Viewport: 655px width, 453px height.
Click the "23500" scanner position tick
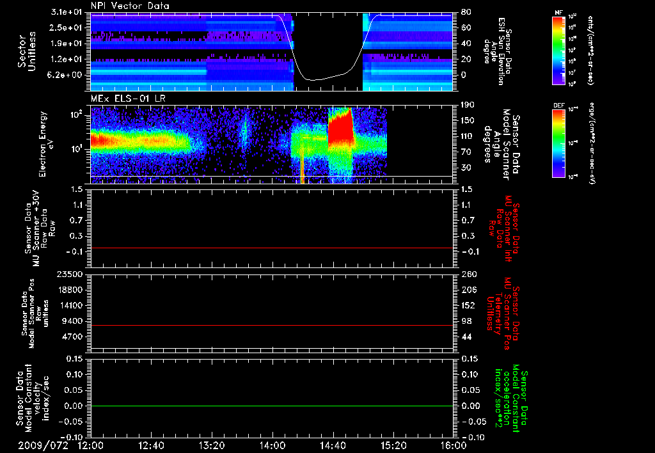pyautogui.click(x=69, y=274)
